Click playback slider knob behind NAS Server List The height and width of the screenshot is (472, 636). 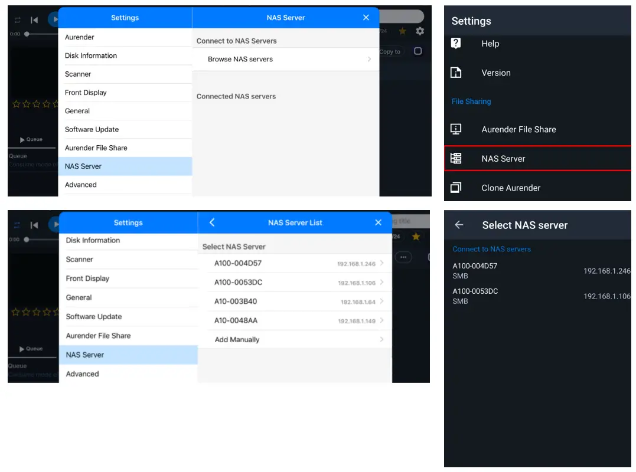pyautogui.click(x=27, y=240)
